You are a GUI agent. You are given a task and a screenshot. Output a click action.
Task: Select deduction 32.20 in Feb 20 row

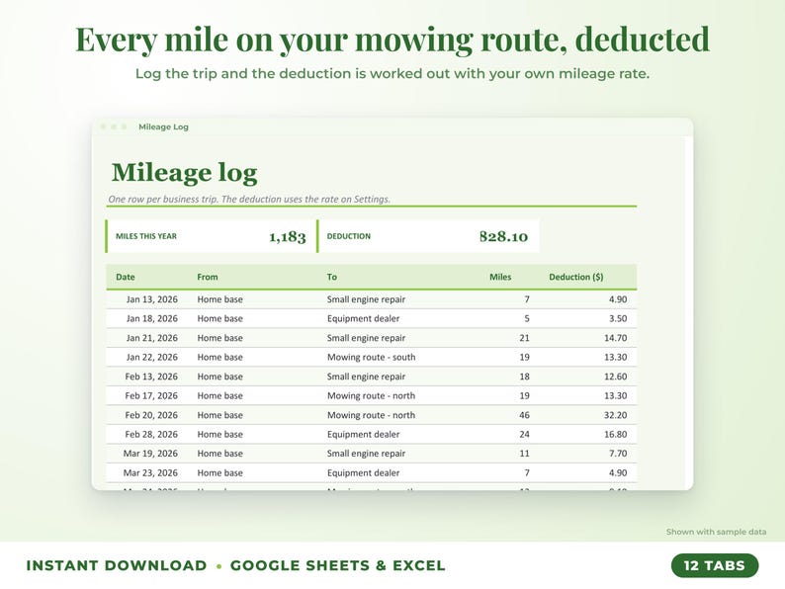pos(615,415)
